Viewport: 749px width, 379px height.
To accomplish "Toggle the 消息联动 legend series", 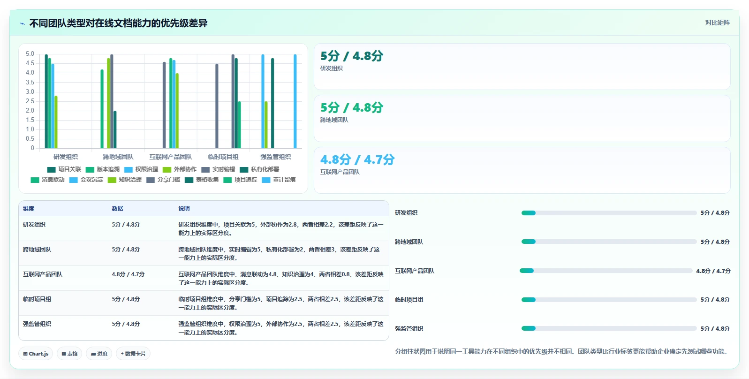I will [x=47, y=180].
